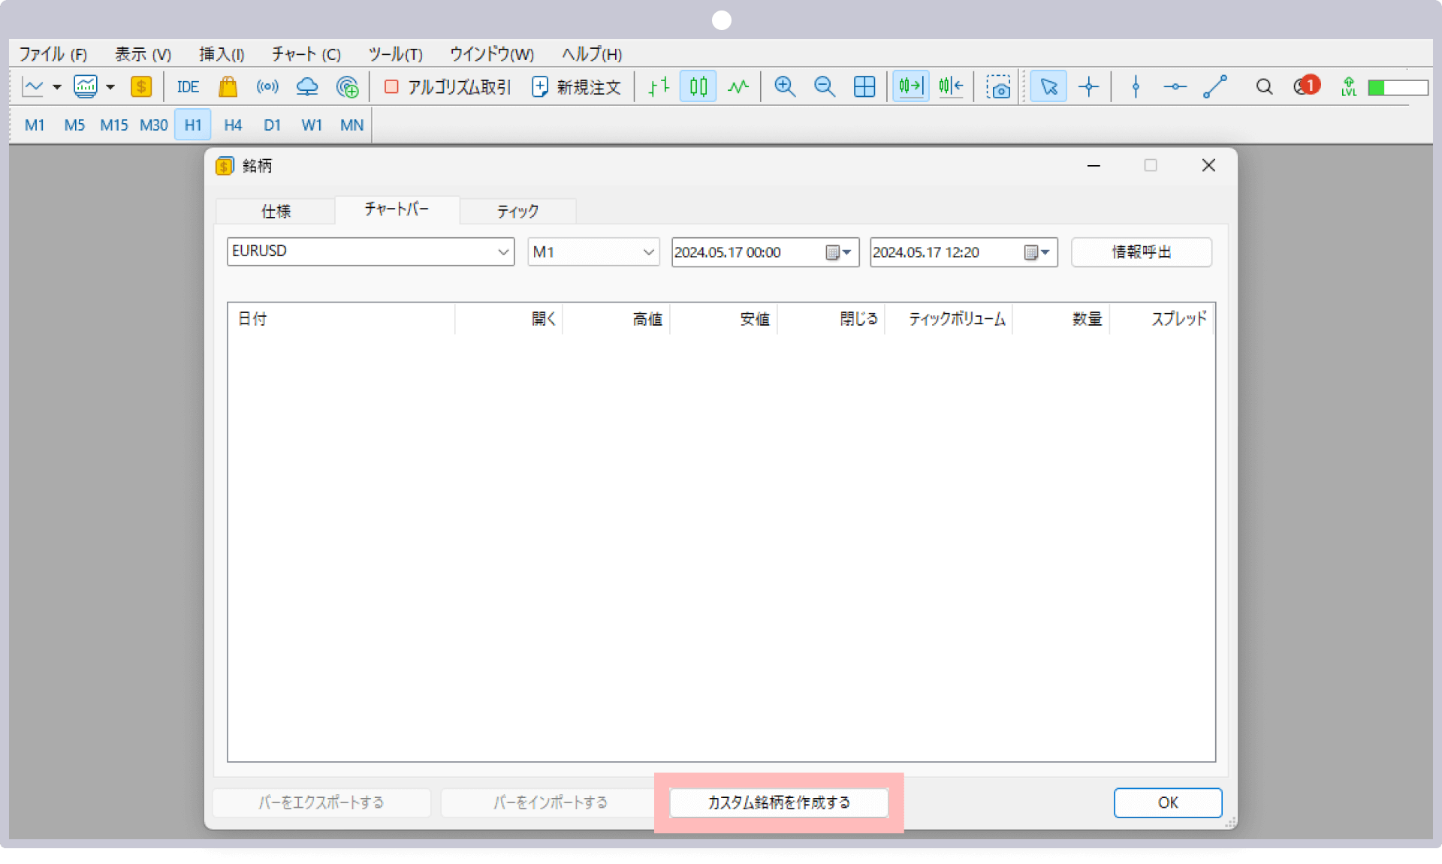Click the globe with plus icon
The height and width of the screenshot is (864, 1442).
click(x=347, y=87)
